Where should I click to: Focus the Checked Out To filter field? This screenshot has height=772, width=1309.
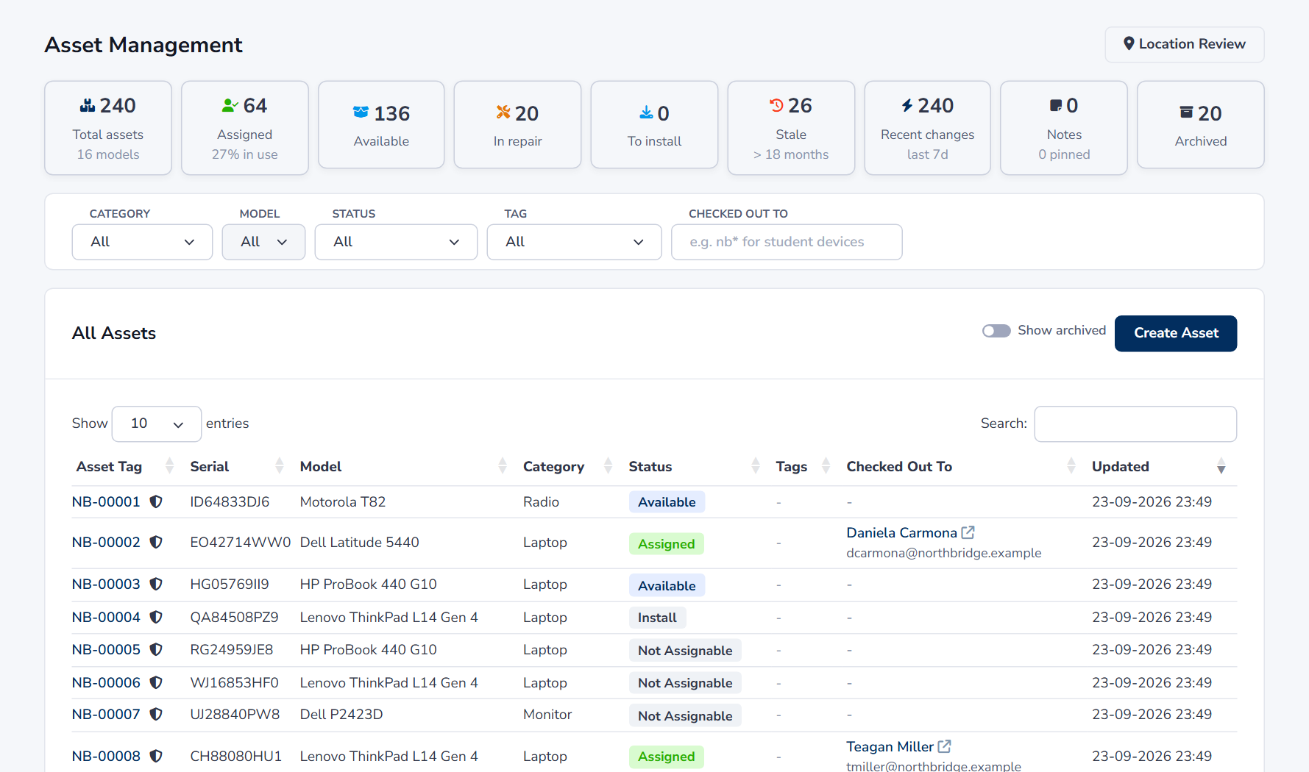click(x=787, y=242)
